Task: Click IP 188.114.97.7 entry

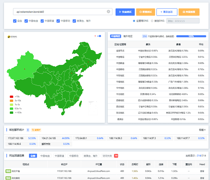Action: pyautogui.click(x=191, y=138)
